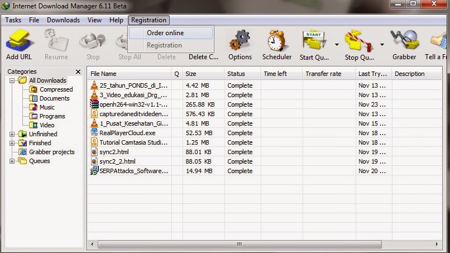The height and width of the screenshot is (253, 450).
Task: Open the Grabber tool icon
Action: pyautogui.click(x=404, y=41)
